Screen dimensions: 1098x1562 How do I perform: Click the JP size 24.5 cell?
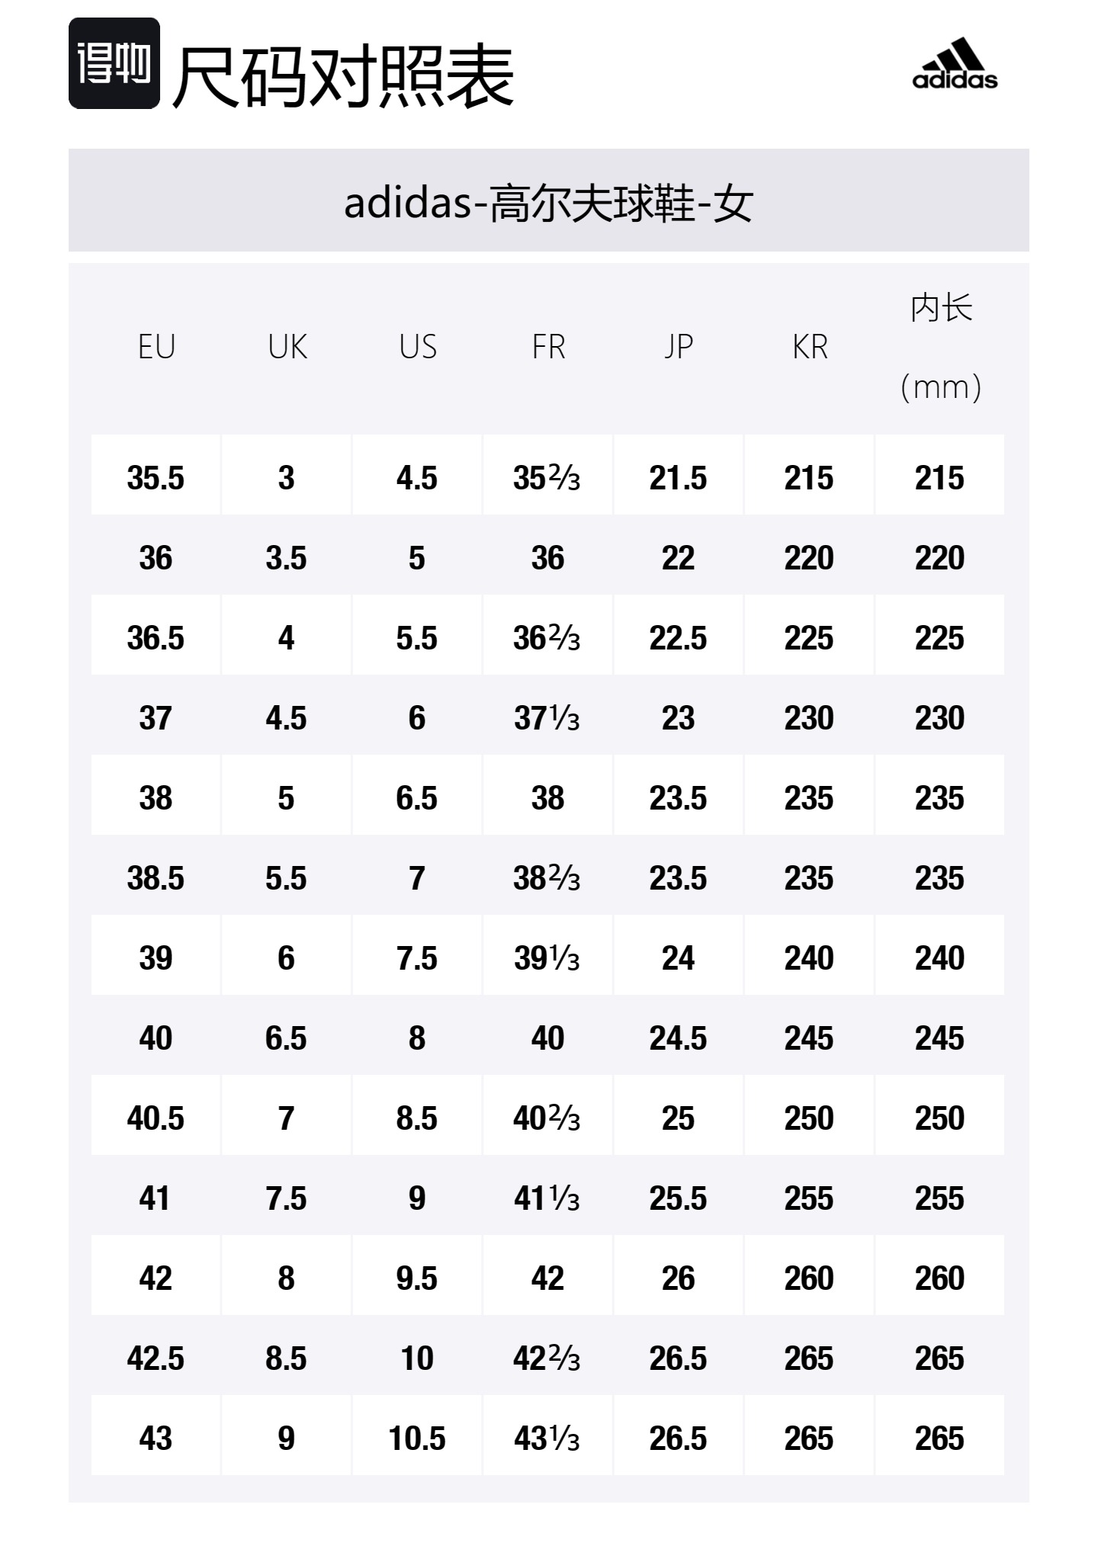[678, 1038]
